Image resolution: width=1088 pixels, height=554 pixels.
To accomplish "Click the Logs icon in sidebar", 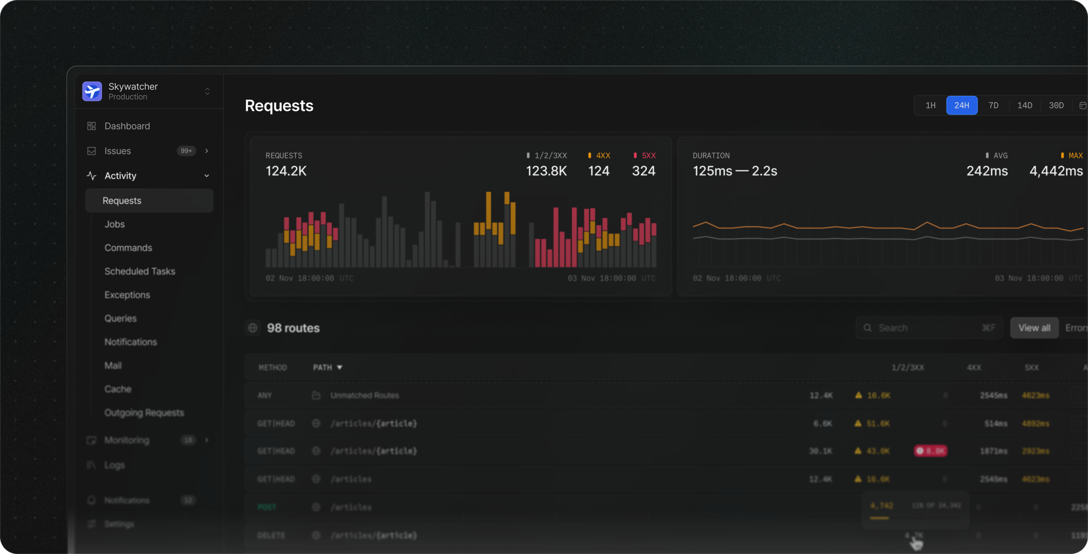I will (92, 465).
